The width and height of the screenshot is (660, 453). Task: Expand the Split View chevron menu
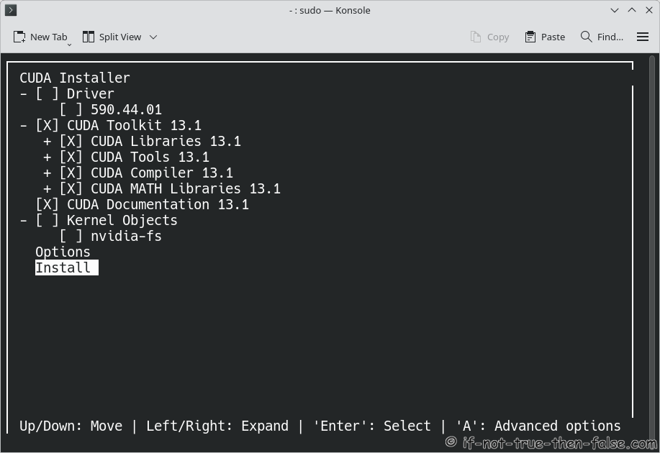tap(153, 37)
